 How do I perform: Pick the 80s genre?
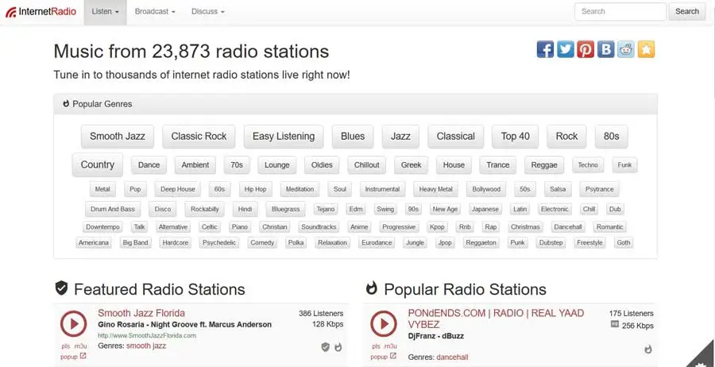[x=612, y=137]
